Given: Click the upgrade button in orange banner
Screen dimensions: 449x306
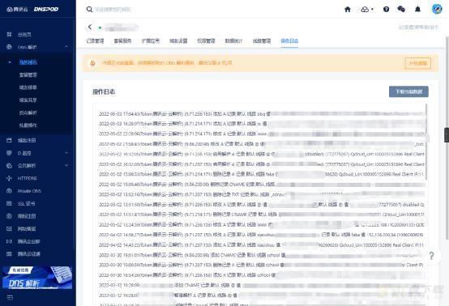Looking at the screenshot, I should coord(417,63).
